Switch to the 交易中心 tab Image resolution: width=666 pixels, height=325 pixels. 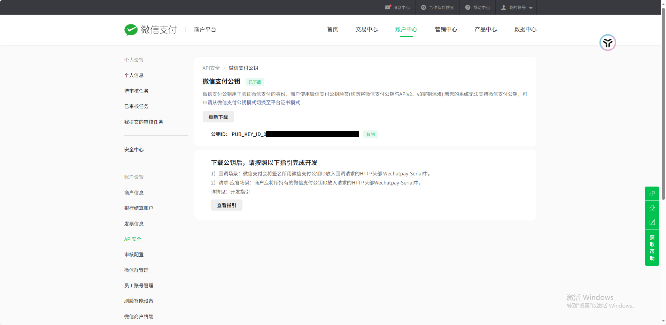[366, 30]
